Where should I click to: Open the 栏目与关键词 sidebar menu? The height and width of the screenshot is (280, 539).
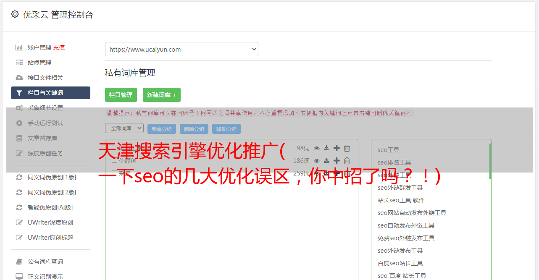point(50,93)
